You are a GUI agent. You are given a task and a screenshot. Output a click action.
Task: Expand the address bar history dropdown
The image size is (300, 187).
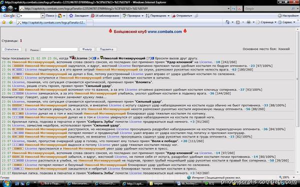228,8
